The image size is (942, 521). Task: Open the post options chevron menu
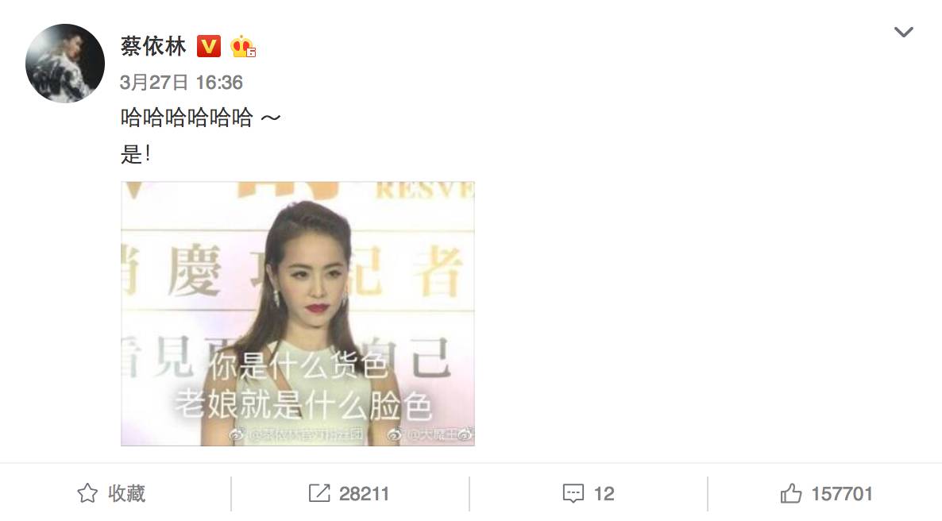903,32
